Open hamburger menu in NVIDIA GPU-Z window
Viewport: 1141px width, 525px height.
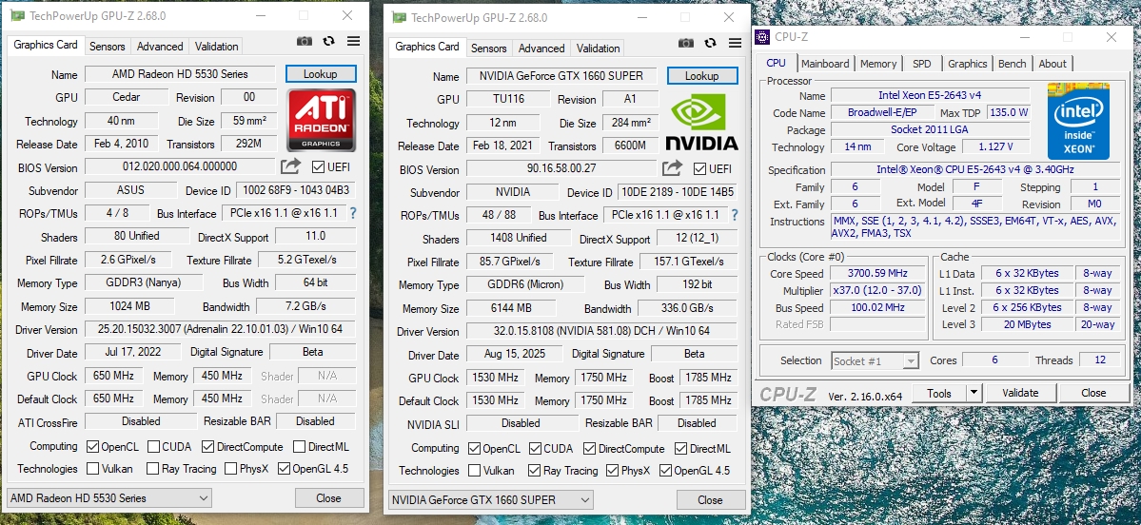735,44
